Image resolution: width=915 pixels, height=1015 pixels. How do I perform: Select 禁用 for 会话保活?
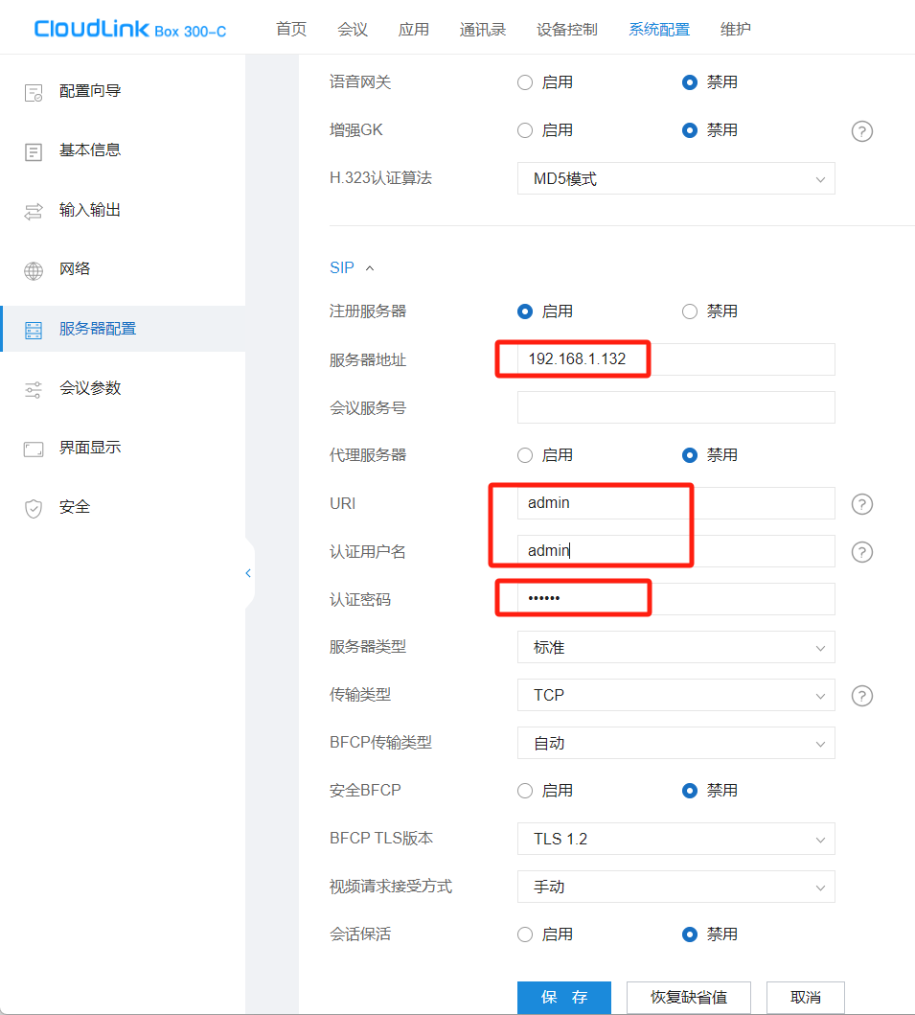(x=690, y=934)
